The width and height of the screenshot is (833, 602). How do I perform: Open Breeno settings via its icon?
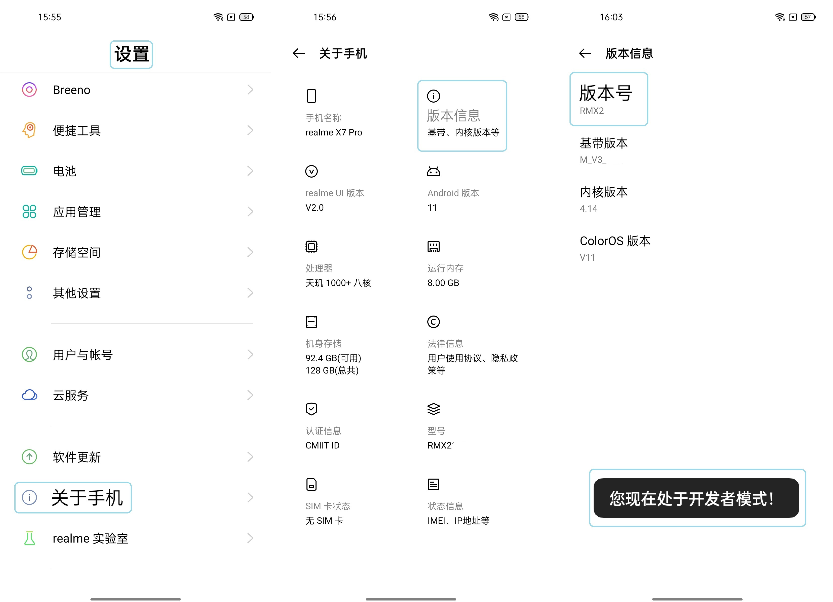(29, 90)
